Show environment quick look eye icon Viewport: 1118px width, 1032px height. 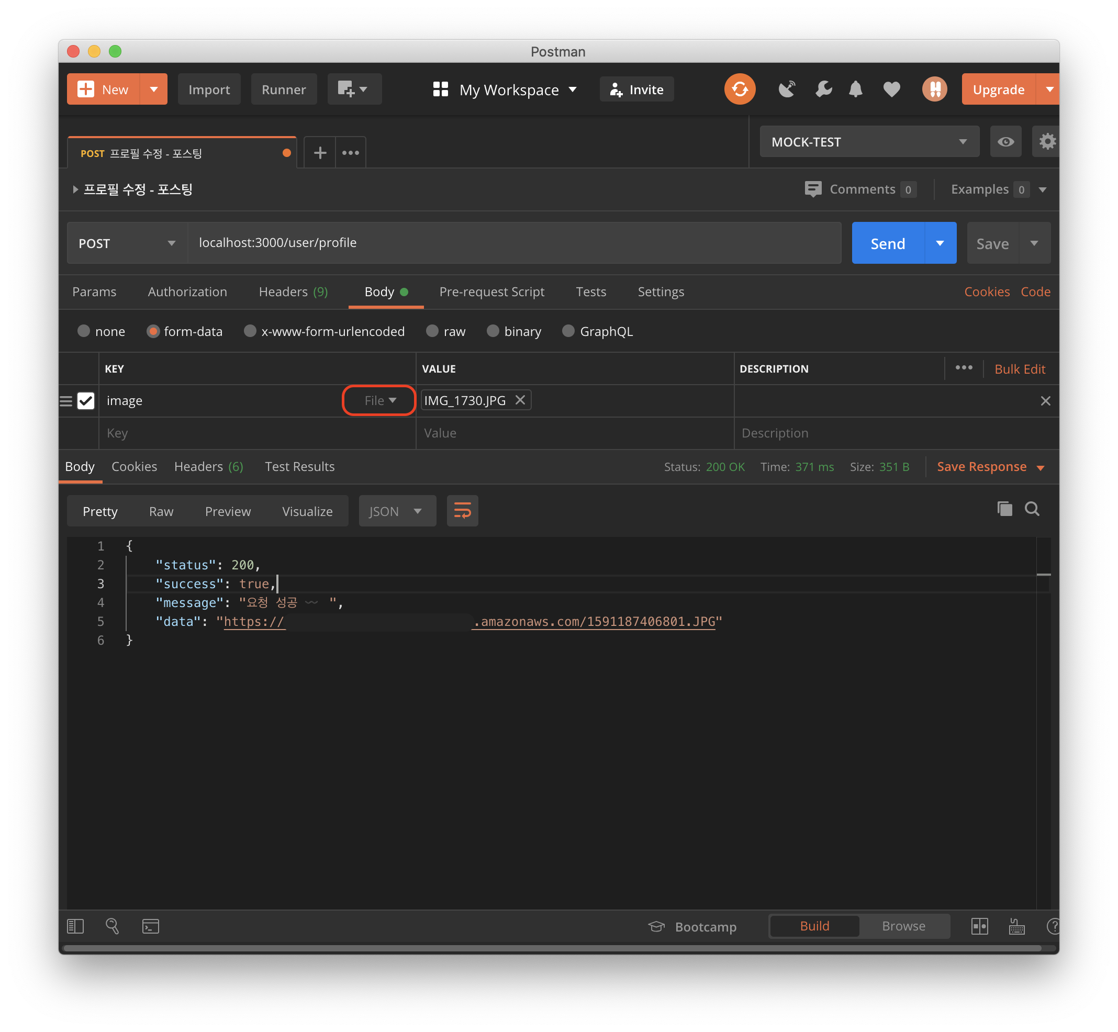(x=1005, y=142)
